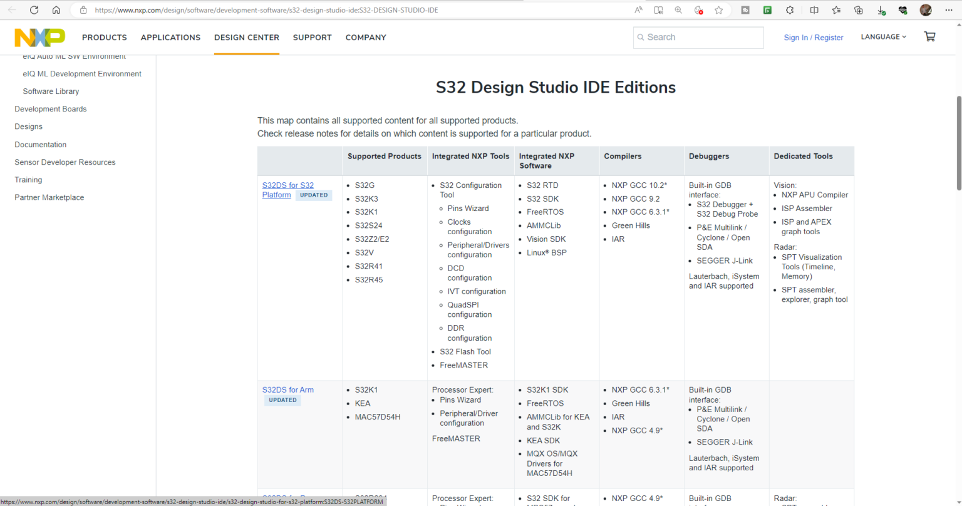Click the zoom magnifier icon in address bar
Viewport: 962px width, 506px height.
678,10
